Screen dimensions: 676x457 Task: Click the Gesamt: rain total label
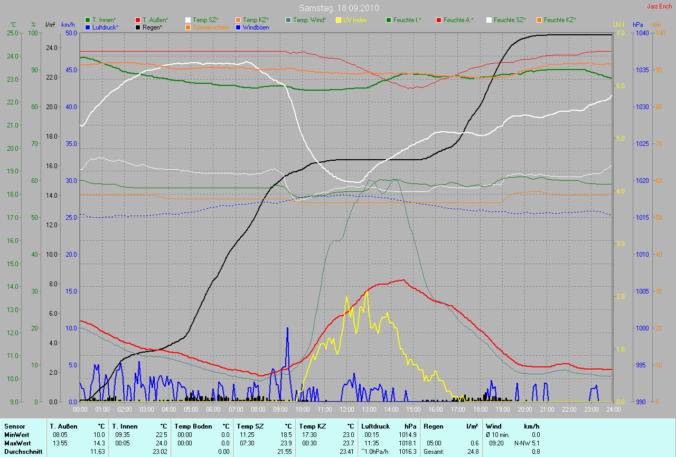[x=434, y=451]
